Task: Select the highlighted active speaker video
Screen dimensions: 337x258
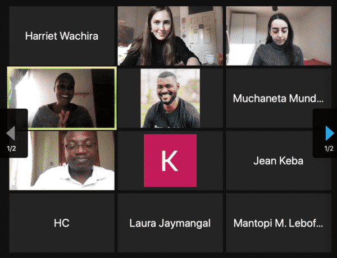Action: tap(62, 98)
